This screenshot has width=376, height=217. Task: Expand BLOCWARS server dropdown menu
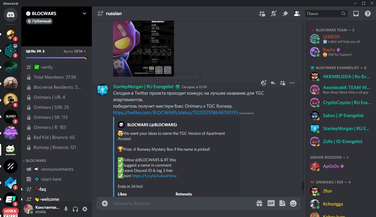point(84,13)
